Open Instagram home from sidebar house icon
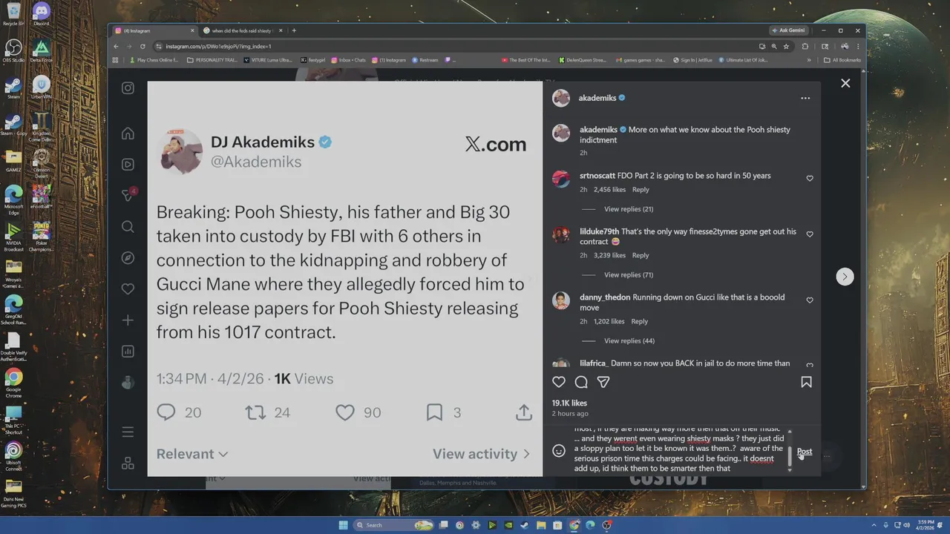 [x=128, y=133]
